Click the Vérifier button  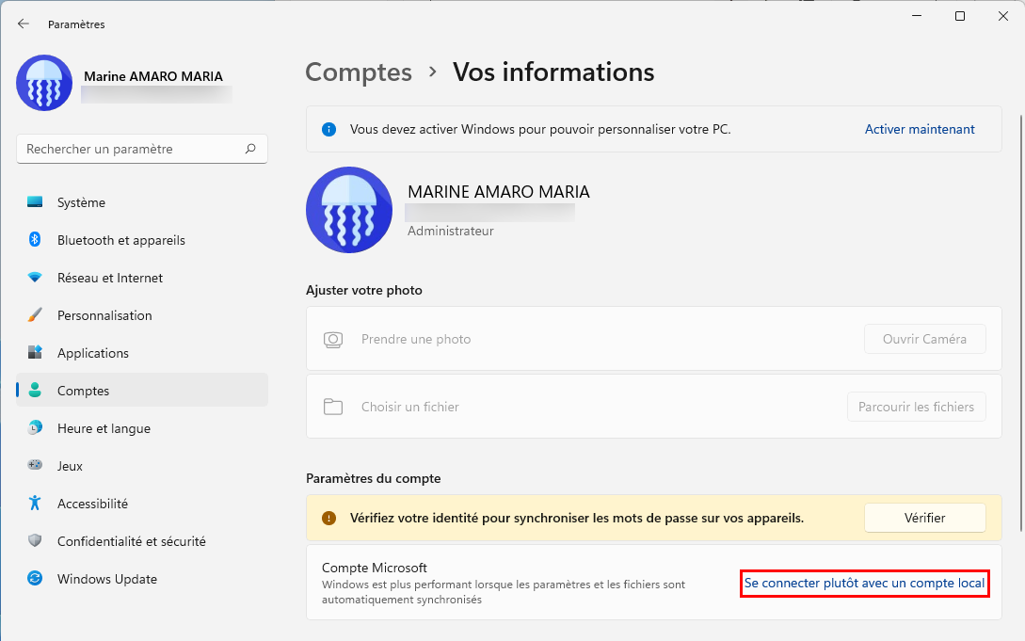pyautogui.click(x=925, y=518)
